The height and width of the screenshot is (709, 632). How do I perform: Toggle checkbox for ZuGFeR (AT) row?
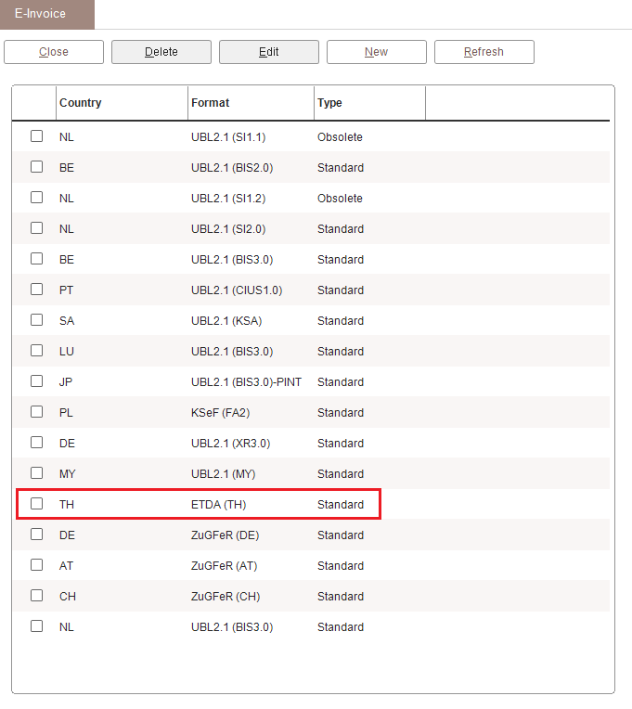pos(37,565)
